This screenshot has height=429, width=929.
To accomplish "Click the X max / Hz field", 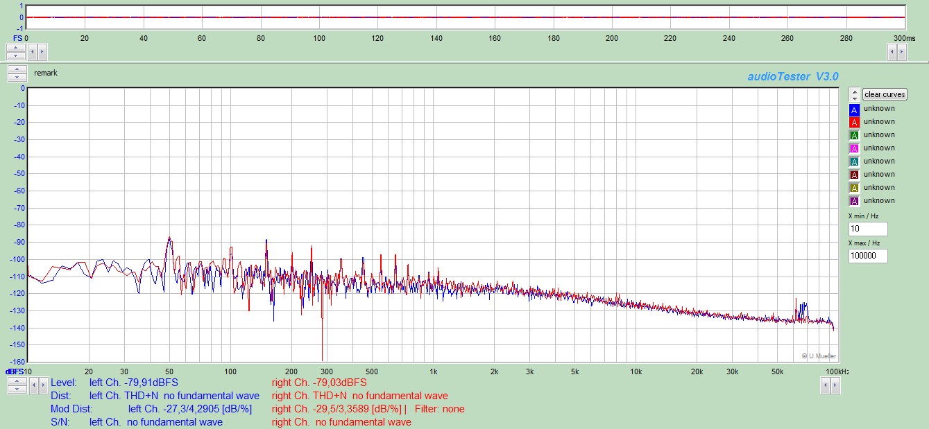I will point(867,256).
